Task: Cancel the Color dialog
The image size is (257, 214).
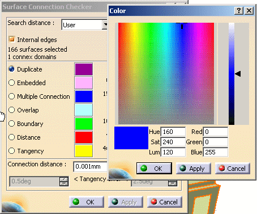Action: pyautogui.click(x=233, y=168)
